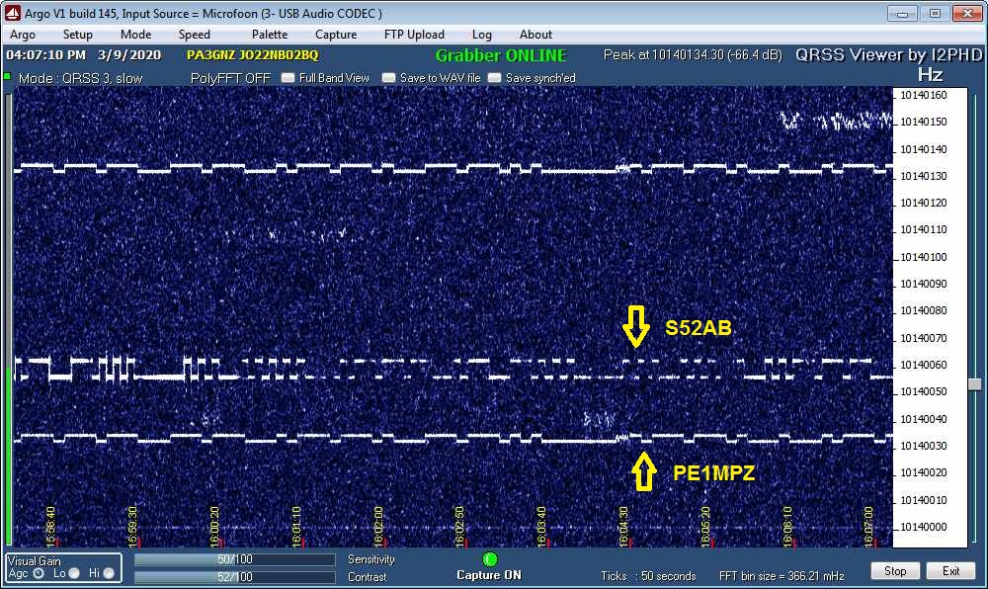988x589 pixels.
Task: Click the Stop button
Action: click(895, 570)
